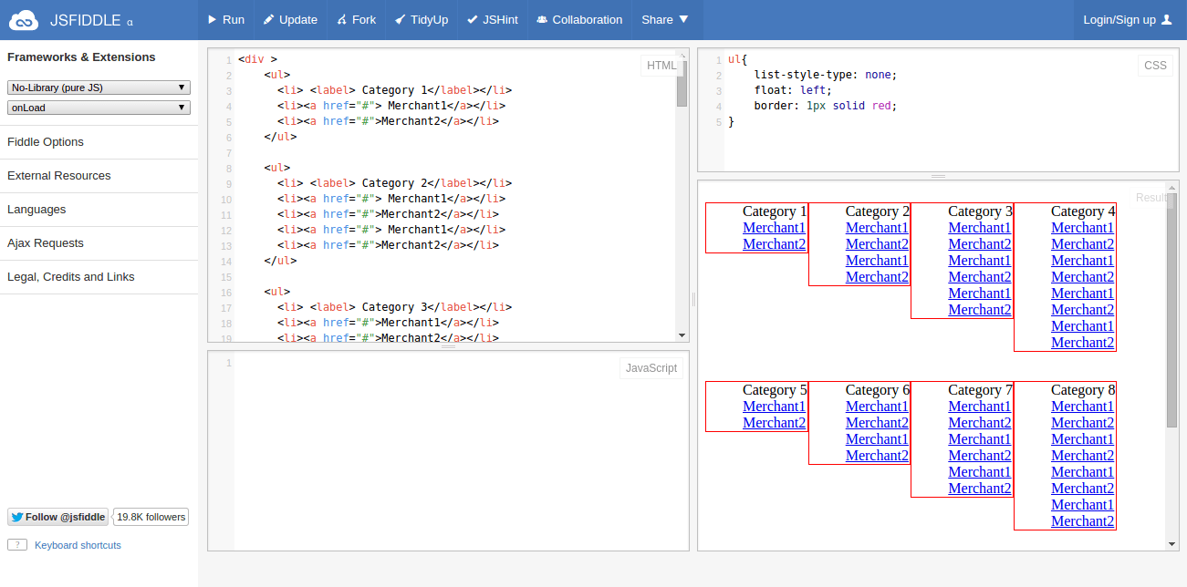The height and width of the screenshot is (587, 1187).
Task: Open the framework selector showing No-Library (pure JS)
Action: (98, 87)
